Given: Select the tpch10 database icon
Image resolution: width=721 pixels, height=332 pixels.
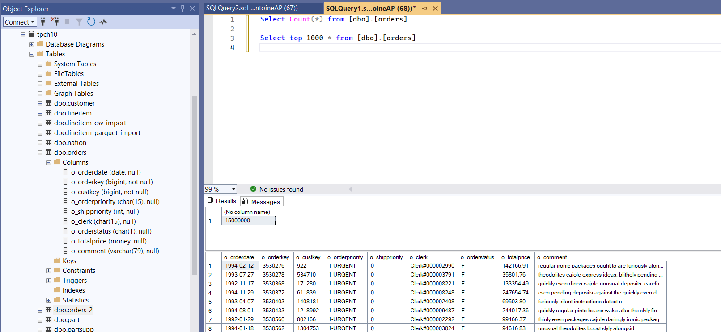Looking at the screenshot, I should click(x=31, y=34).
